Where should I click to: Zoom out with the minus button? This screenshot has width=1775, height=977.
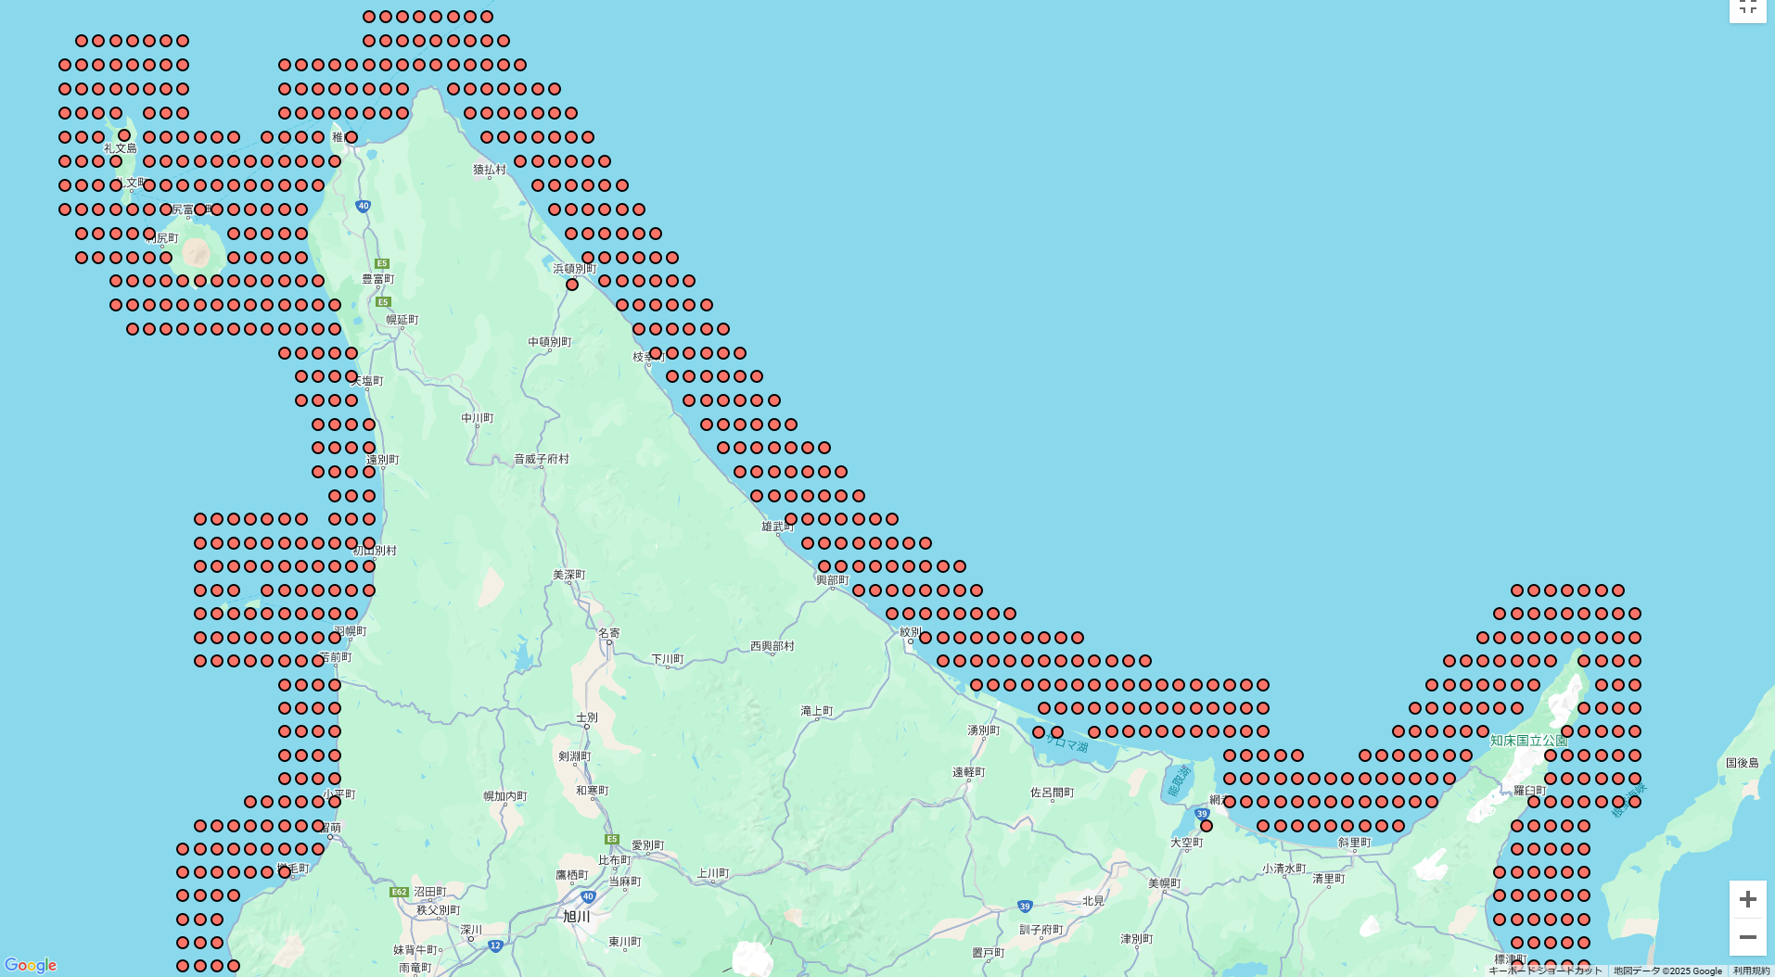pyautogui.click(x=1747, y=937)
